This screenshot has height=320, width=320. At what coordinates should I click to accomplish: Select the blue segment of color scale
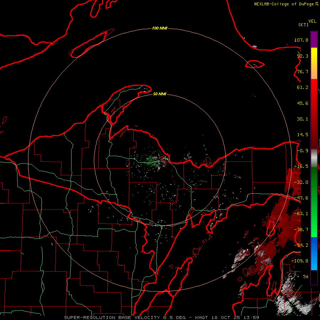[314, 254]
